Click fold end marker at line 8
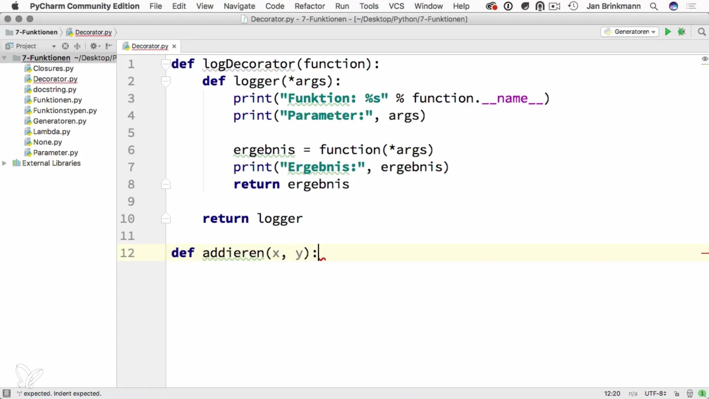Image resolution: width=709 pixels, height=399 pixels. pos(166,184)
